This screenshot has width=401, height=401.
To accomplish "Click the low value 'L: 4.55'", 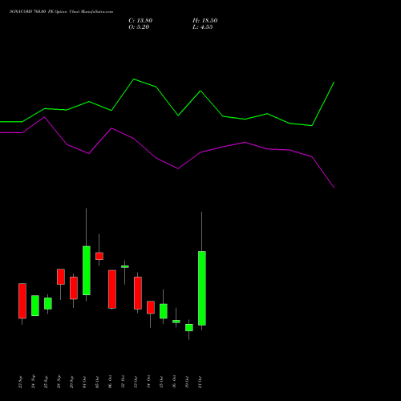I will click(203, 27).
